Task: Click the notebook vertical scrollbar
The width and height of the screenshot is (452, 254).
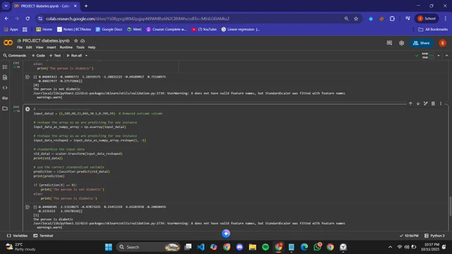Action: coord(450,206)
